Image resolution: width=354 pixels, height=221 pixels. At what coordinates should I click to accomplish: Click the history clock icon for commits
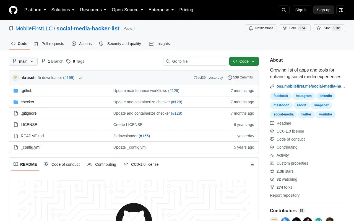pyautogui.click(x=230, y=78)
